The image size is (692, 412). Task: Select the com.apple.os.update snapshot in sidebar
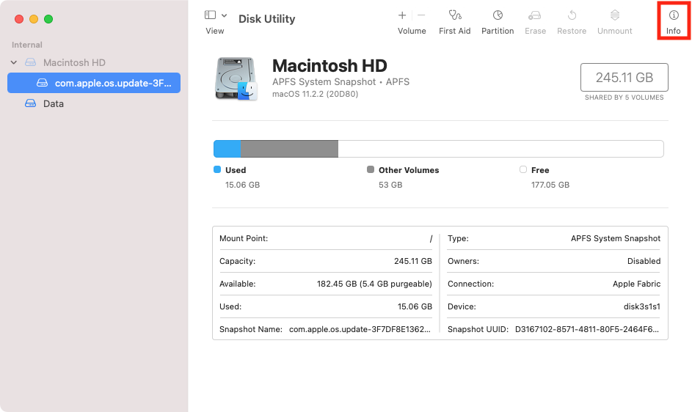pyautogui.click(x=94, y=83)
